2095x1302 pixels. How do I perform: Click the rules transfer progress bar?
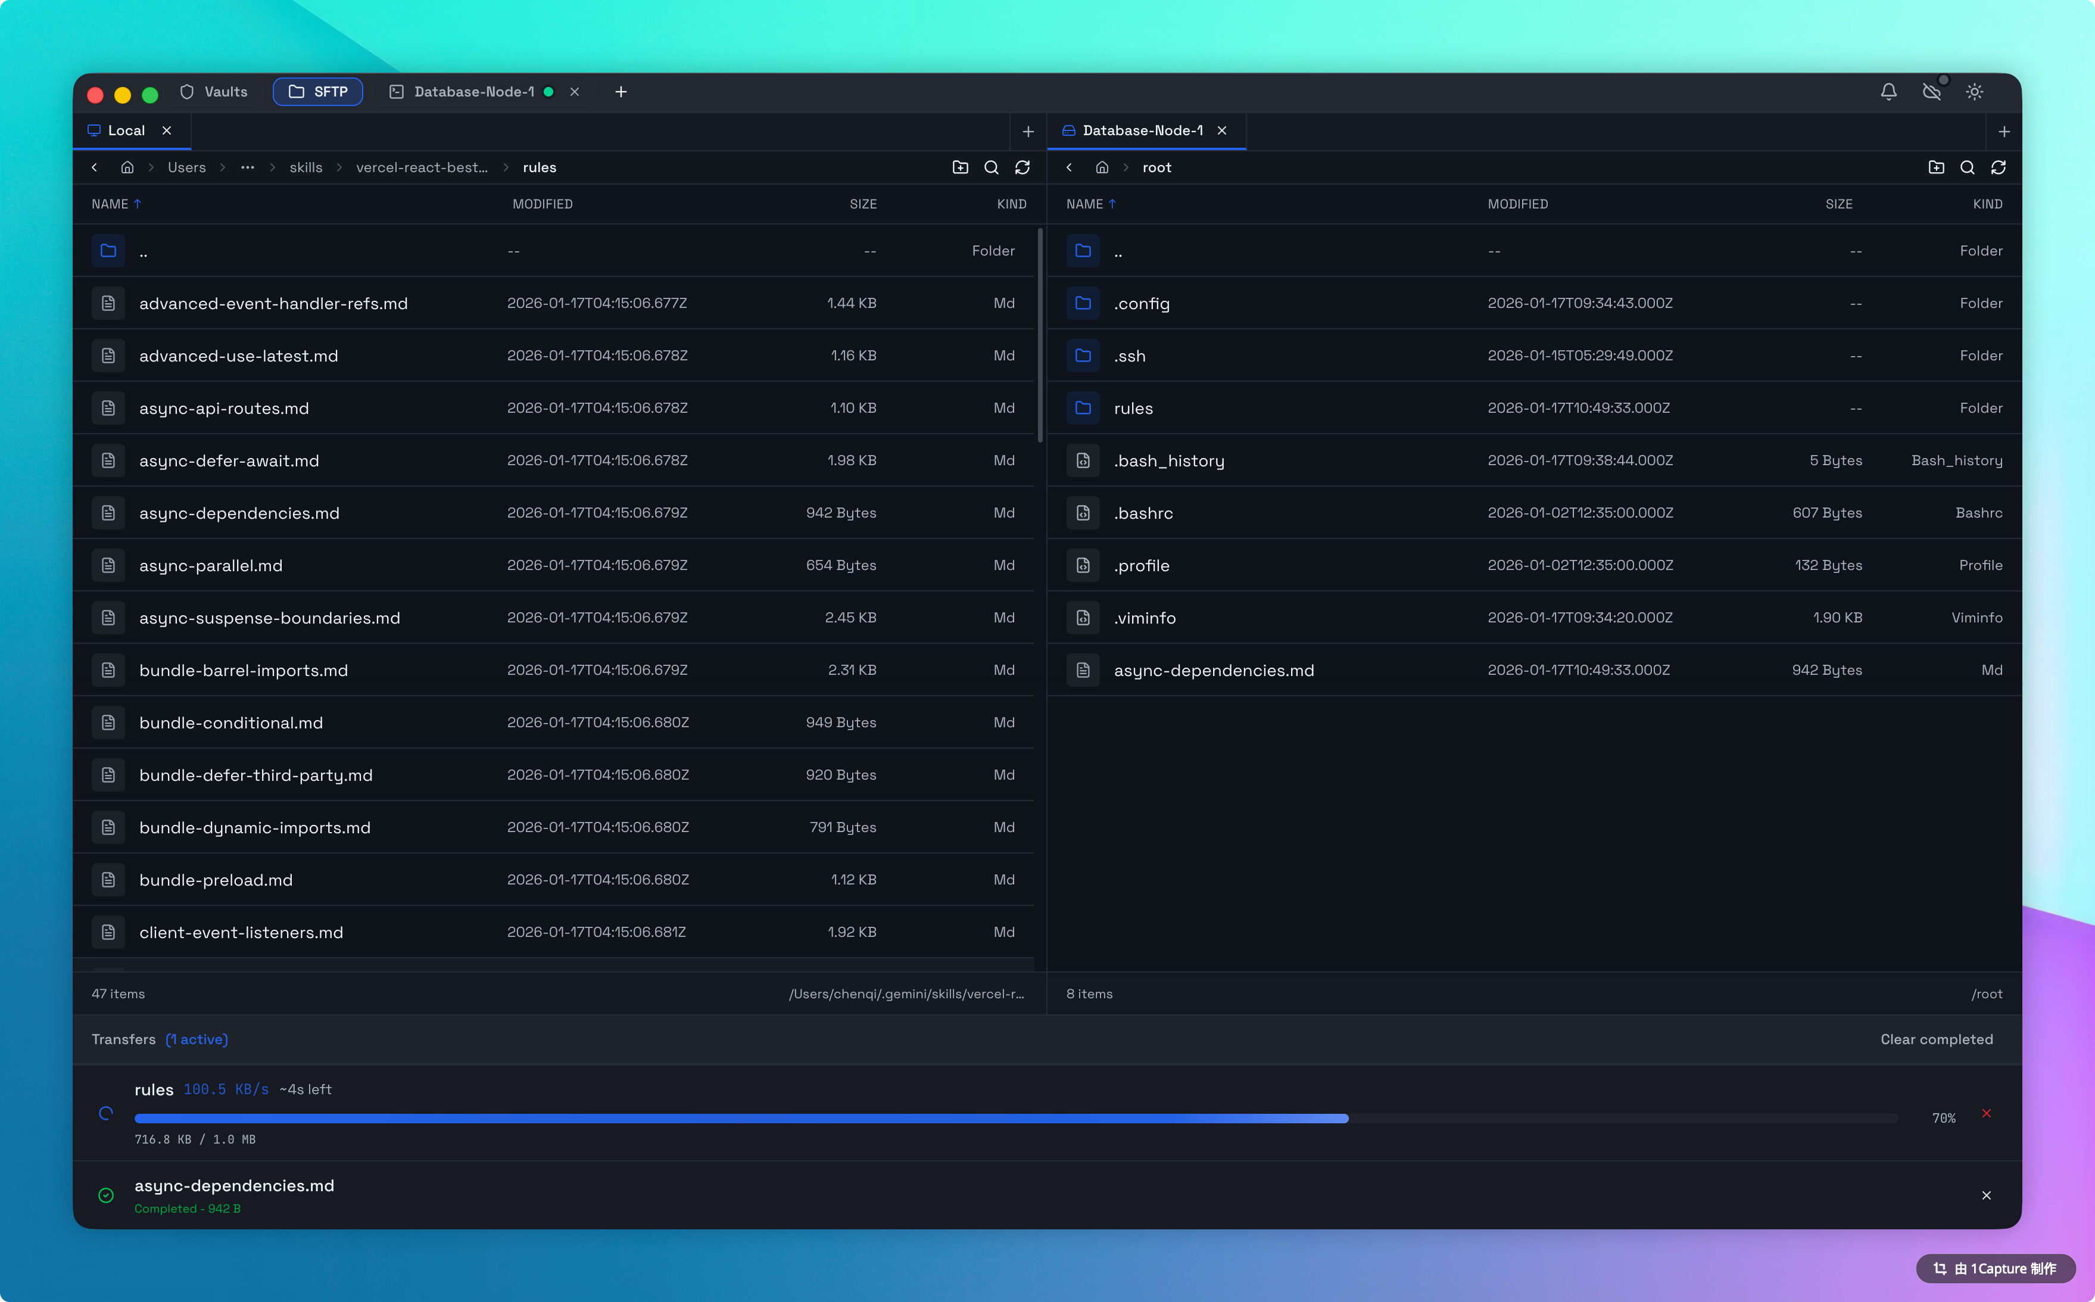pos(1016,1118)
